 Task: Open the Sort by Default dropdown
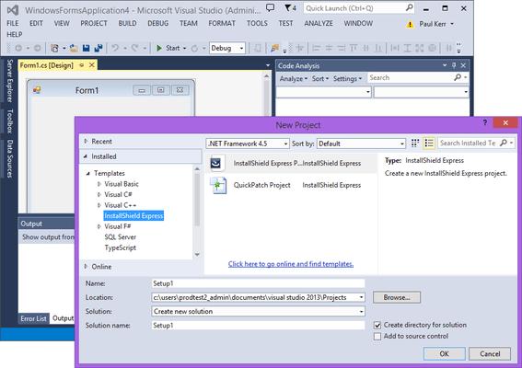pyautogui.click(x=401, y=144)
